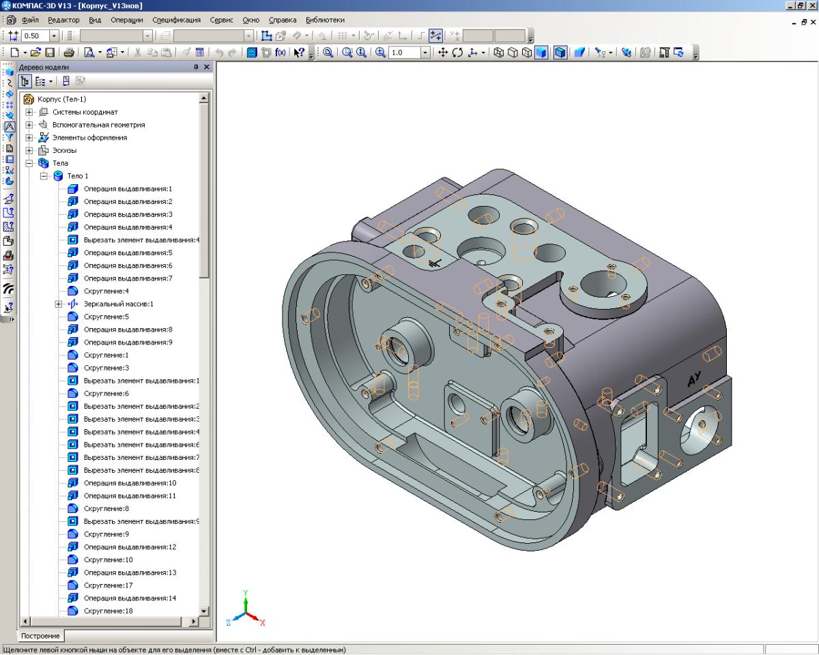The height and width of the screenshot is (655, 819).
Task: Select the Pan view move tool
Action: coord(443,52)
